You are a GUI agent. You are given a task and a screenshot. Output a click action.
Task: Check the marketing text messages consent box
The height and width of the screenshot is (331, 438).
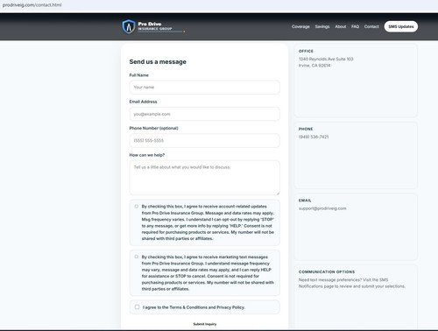tap(137, 257)
